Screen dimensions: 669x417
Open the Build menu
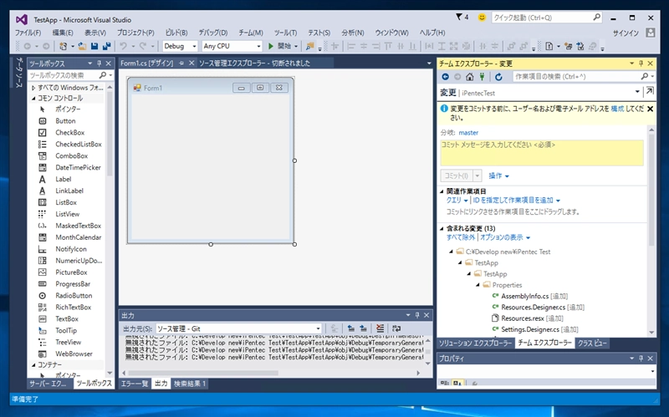click(x=176, y=33)
